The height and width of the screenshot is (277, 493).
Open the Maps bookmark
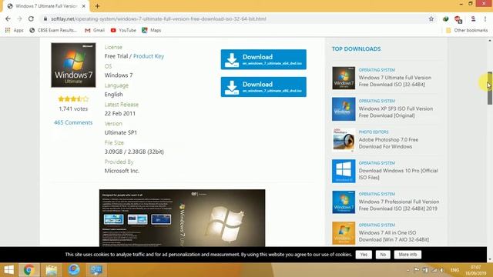(151, 30)
